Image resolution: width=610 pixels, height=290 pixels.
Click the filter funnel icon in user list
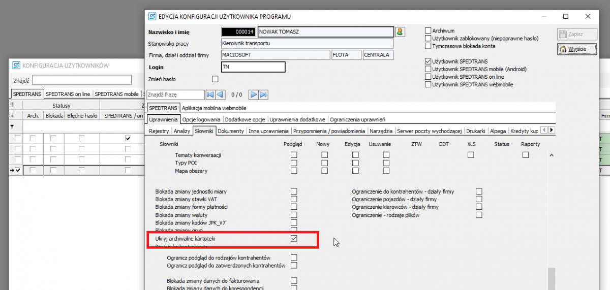coord(12,126)
